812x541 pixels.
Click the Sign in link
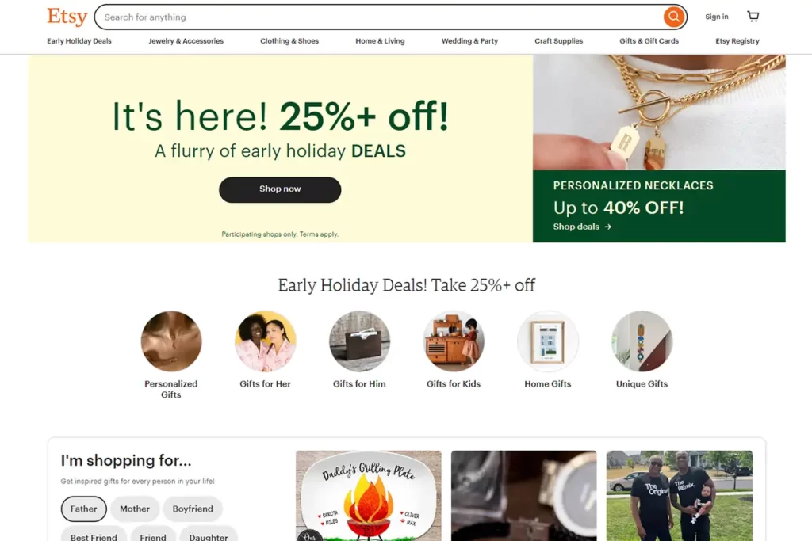click(x=717, y=17)
